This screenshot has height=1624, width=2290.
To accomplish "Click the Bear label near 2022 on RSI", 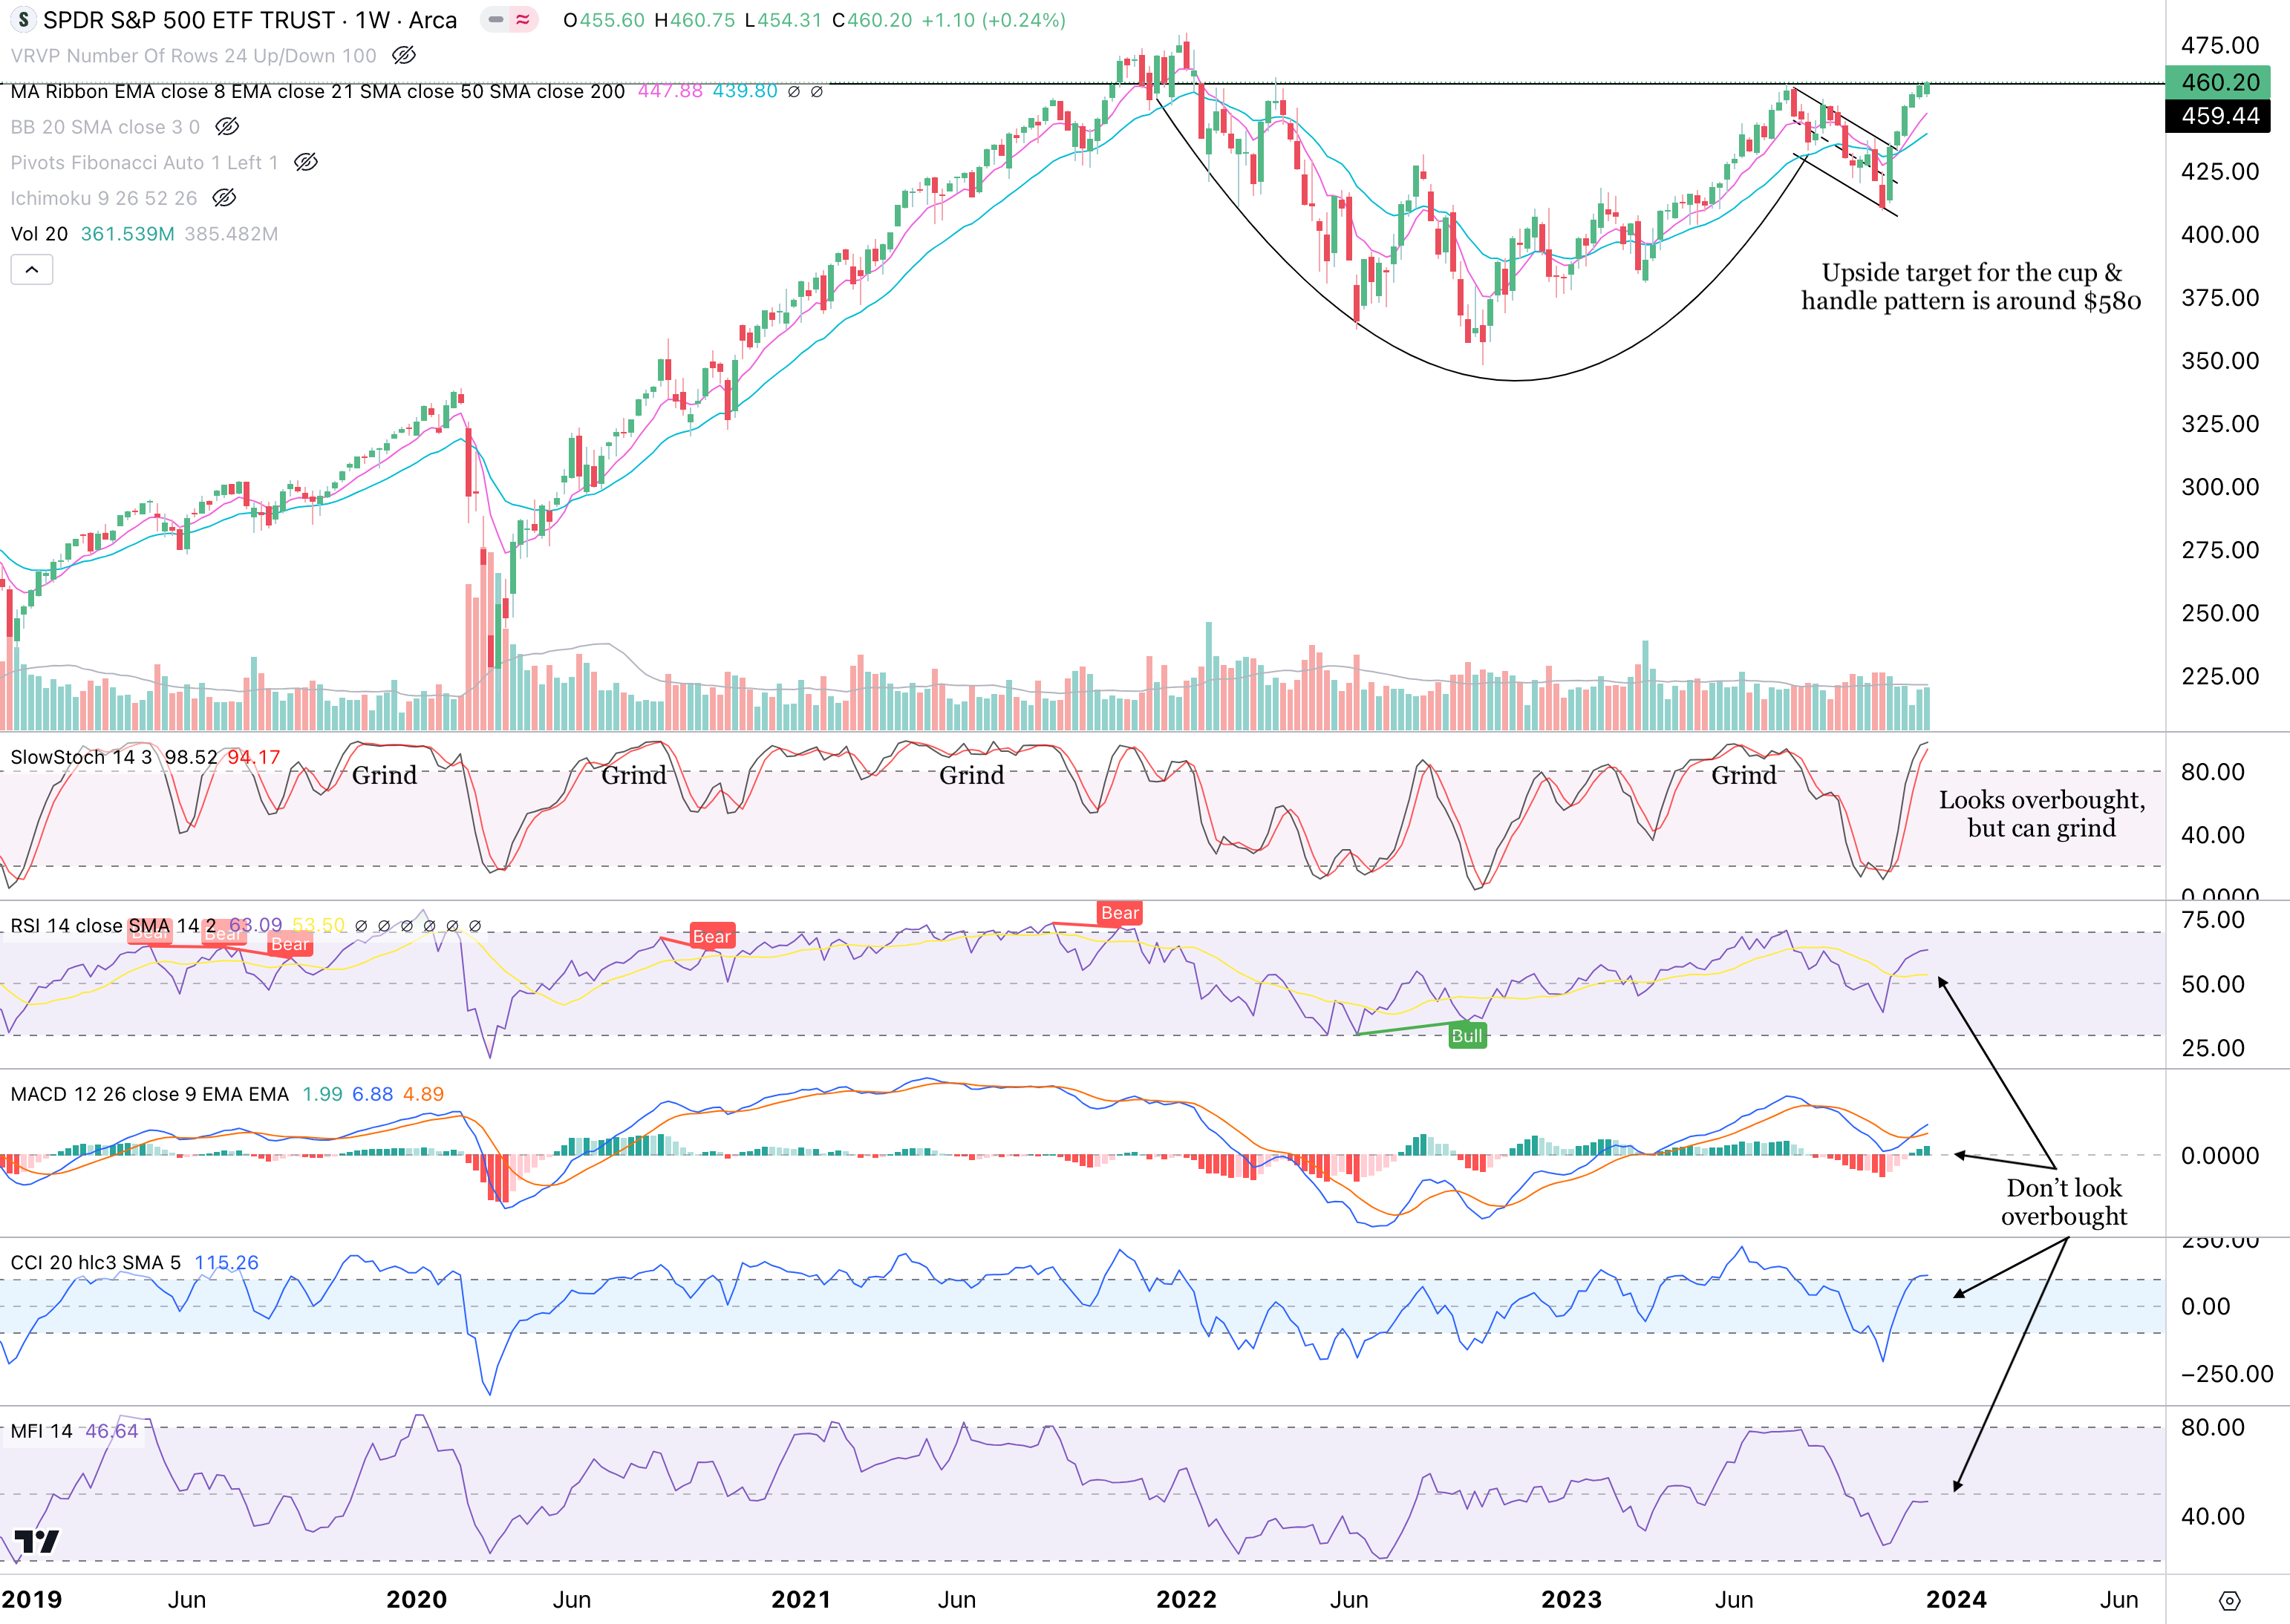I will [1120, 913].
